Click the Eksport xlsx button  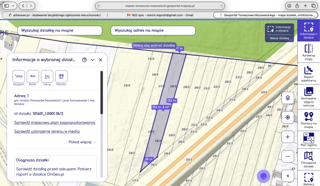coord(19,77)
